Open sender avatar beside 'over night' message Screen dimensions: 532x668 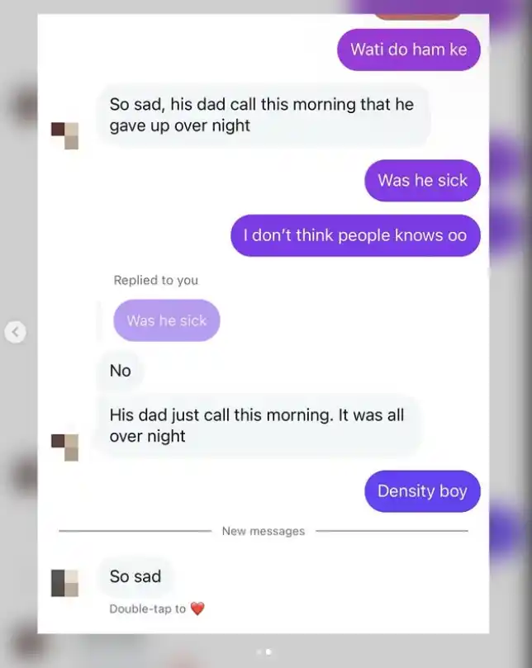(x=64, y=448)
